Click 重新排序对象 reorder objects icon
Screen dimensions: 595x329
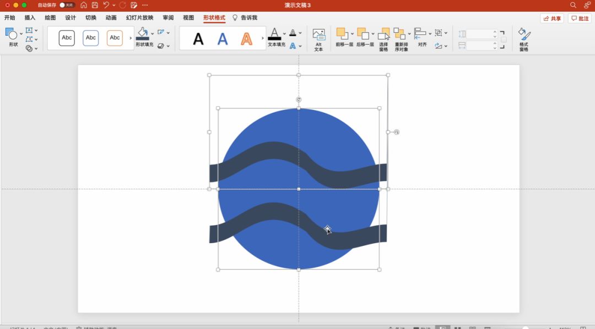399,34
